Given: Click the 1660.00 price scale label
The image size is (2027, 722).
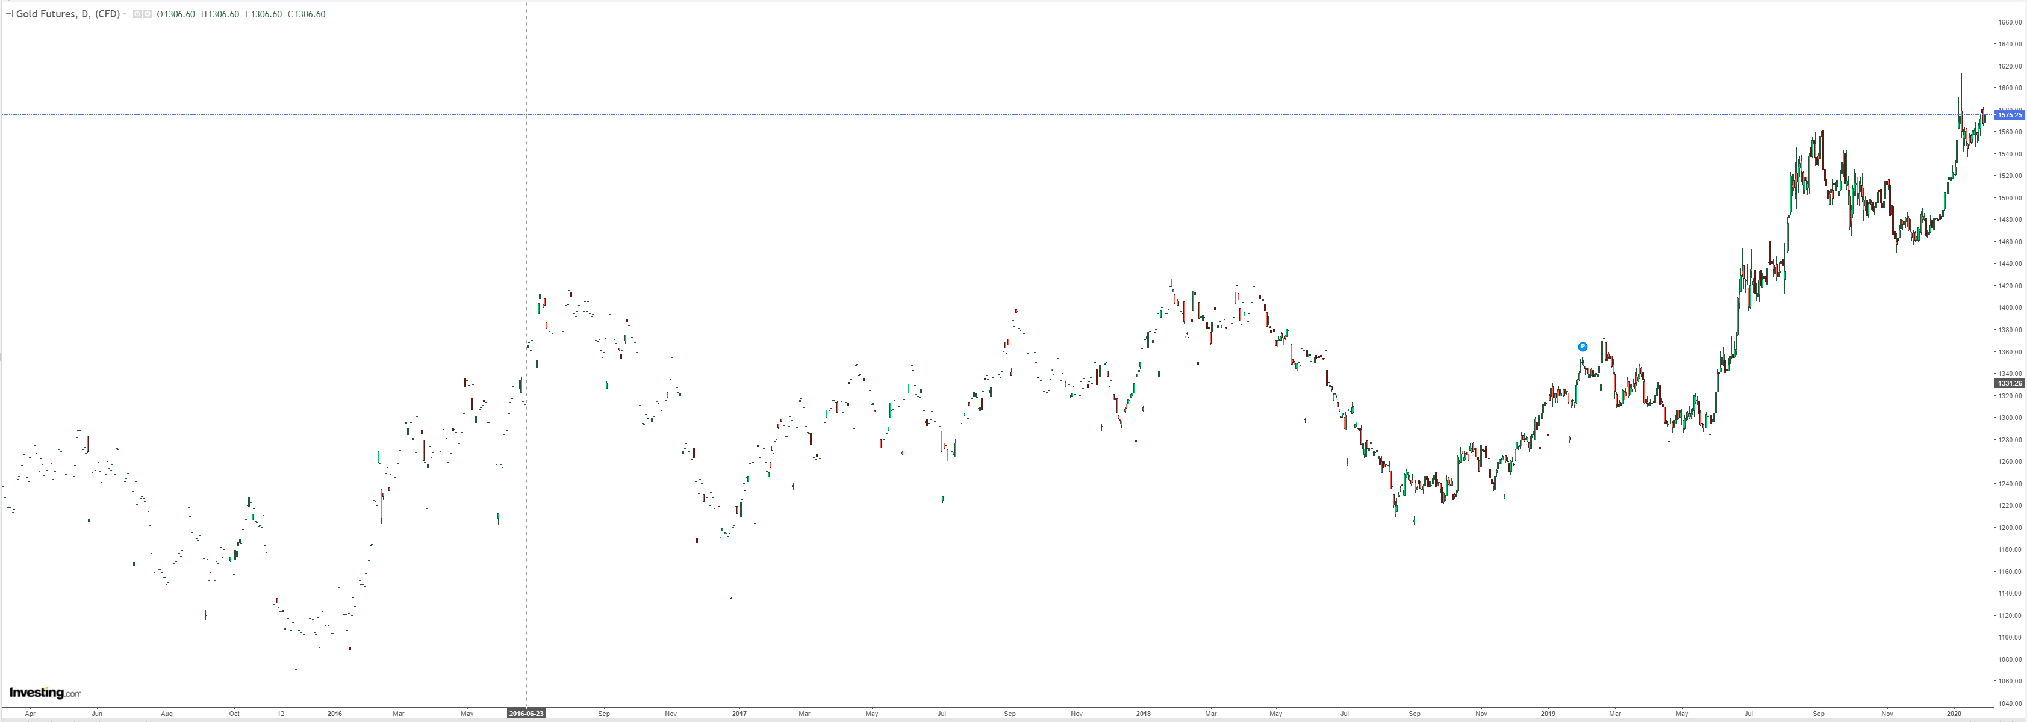Looking at the screenshot, I should tap(2010, 22).
